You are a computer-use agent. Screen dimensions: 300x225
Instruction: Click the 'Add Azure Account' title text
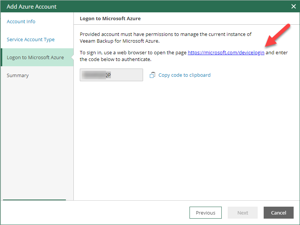(x=31, y=6)
